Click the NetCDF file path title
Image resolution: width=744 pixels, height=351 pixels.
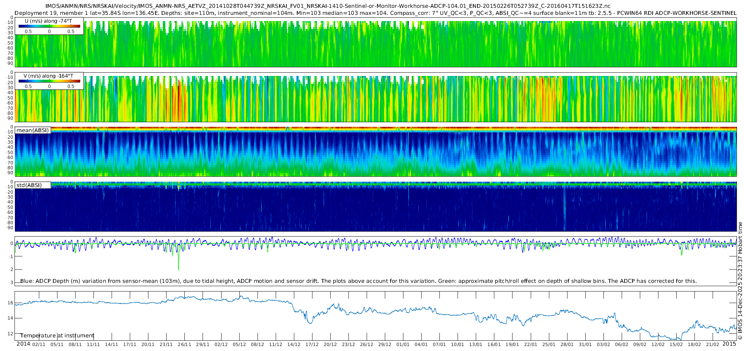[327, 6]
